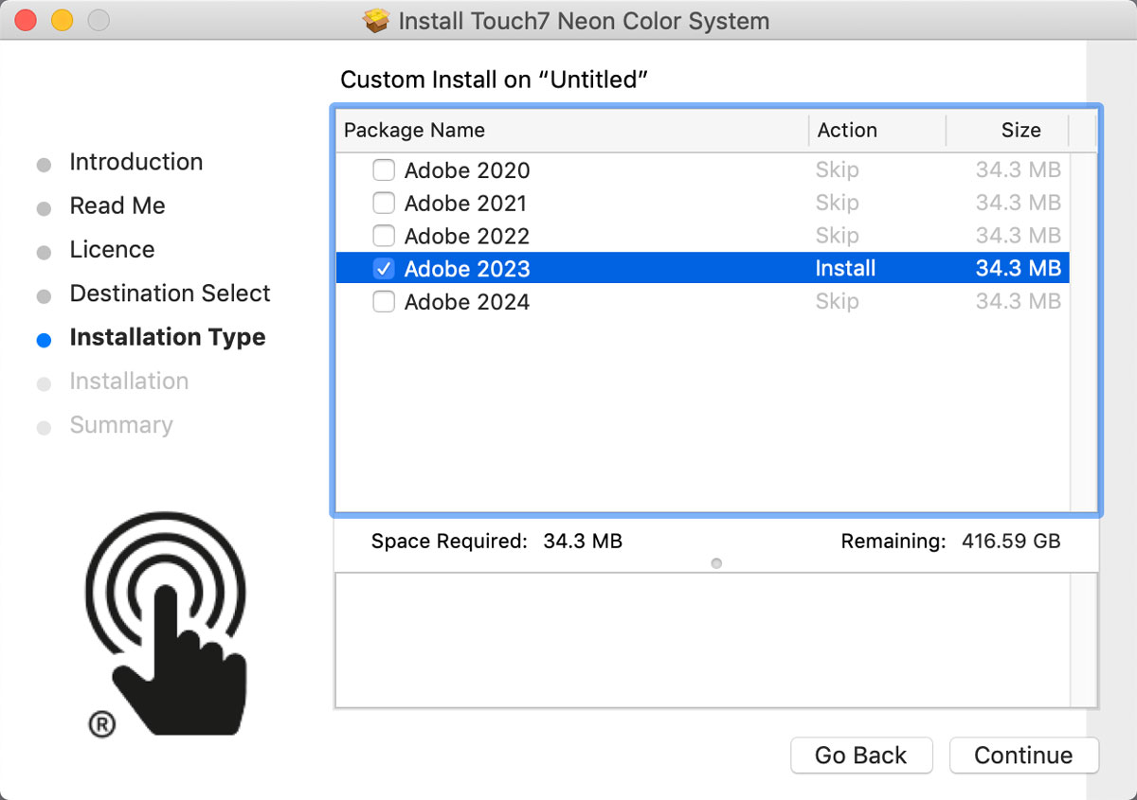Click the empty package description box

click(x=716, y=639)
